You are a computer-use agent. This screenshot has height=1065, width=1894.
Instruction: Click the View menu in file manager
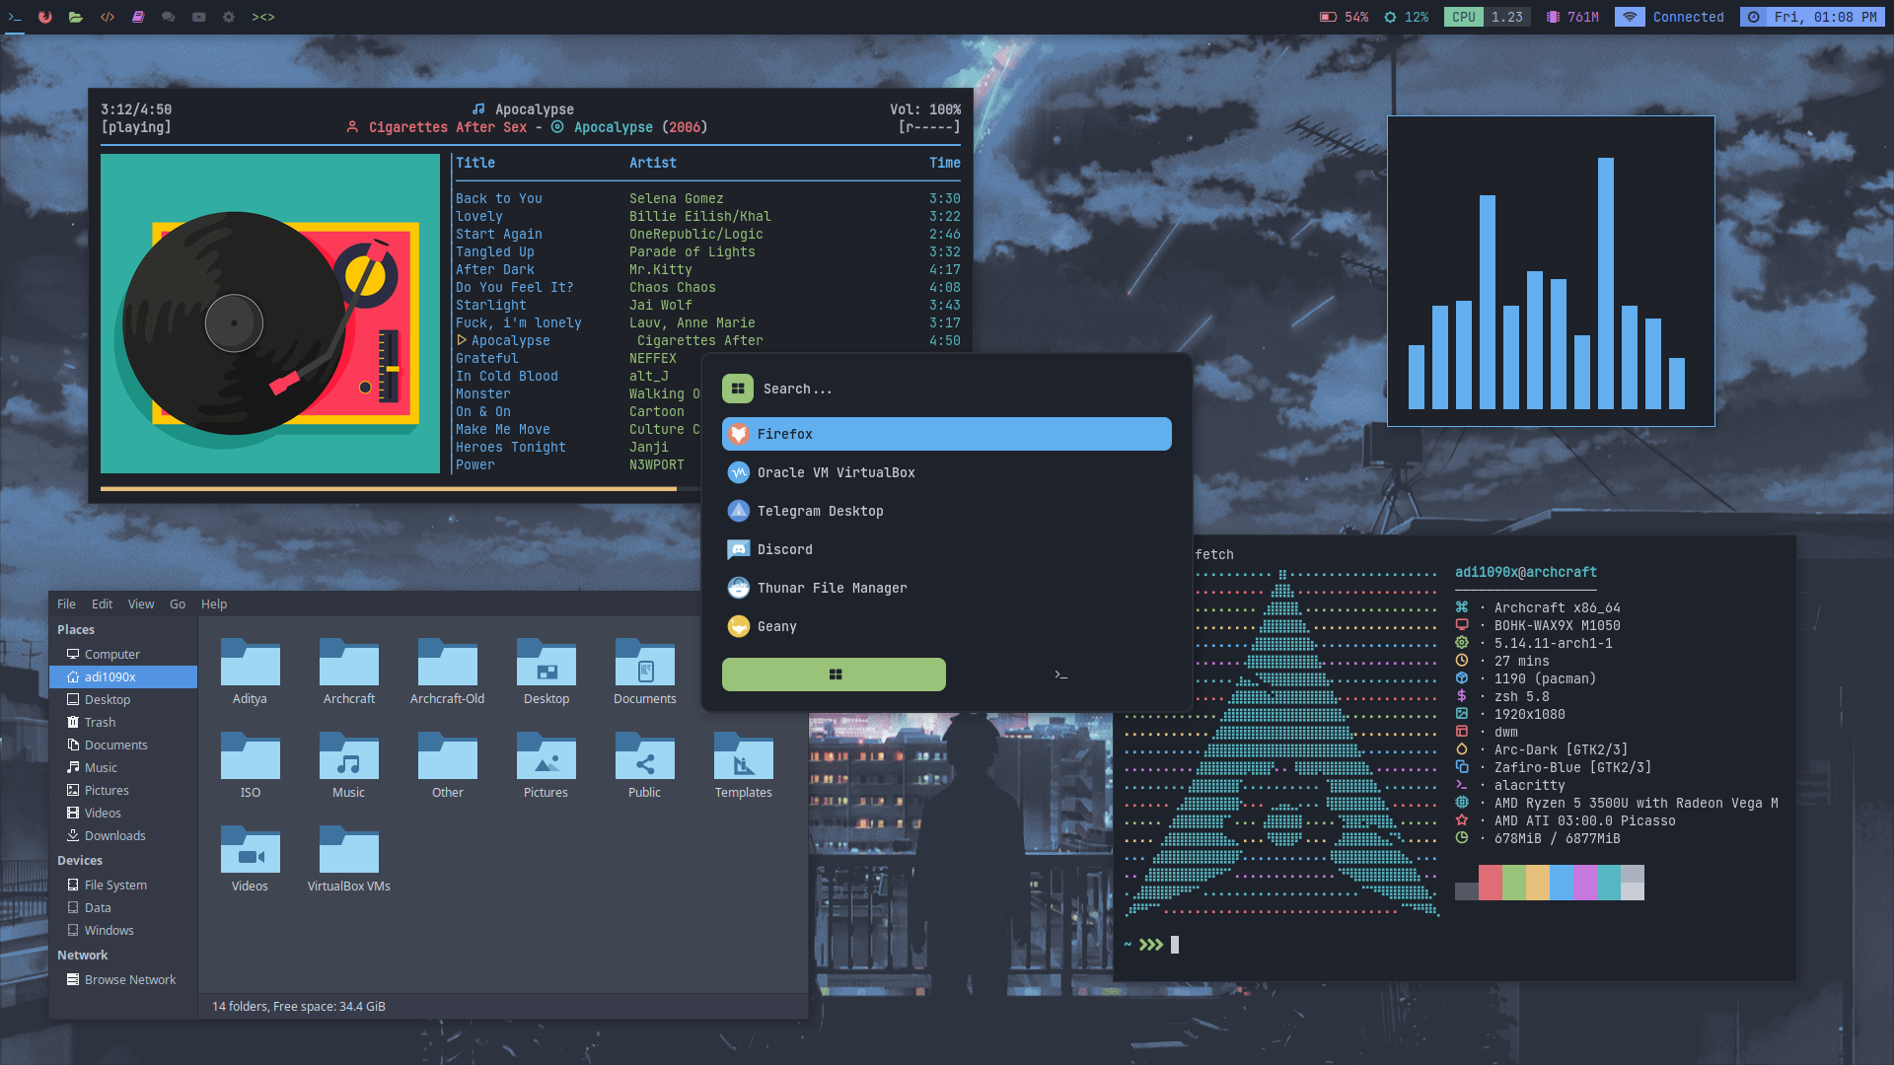click(140, 603)
